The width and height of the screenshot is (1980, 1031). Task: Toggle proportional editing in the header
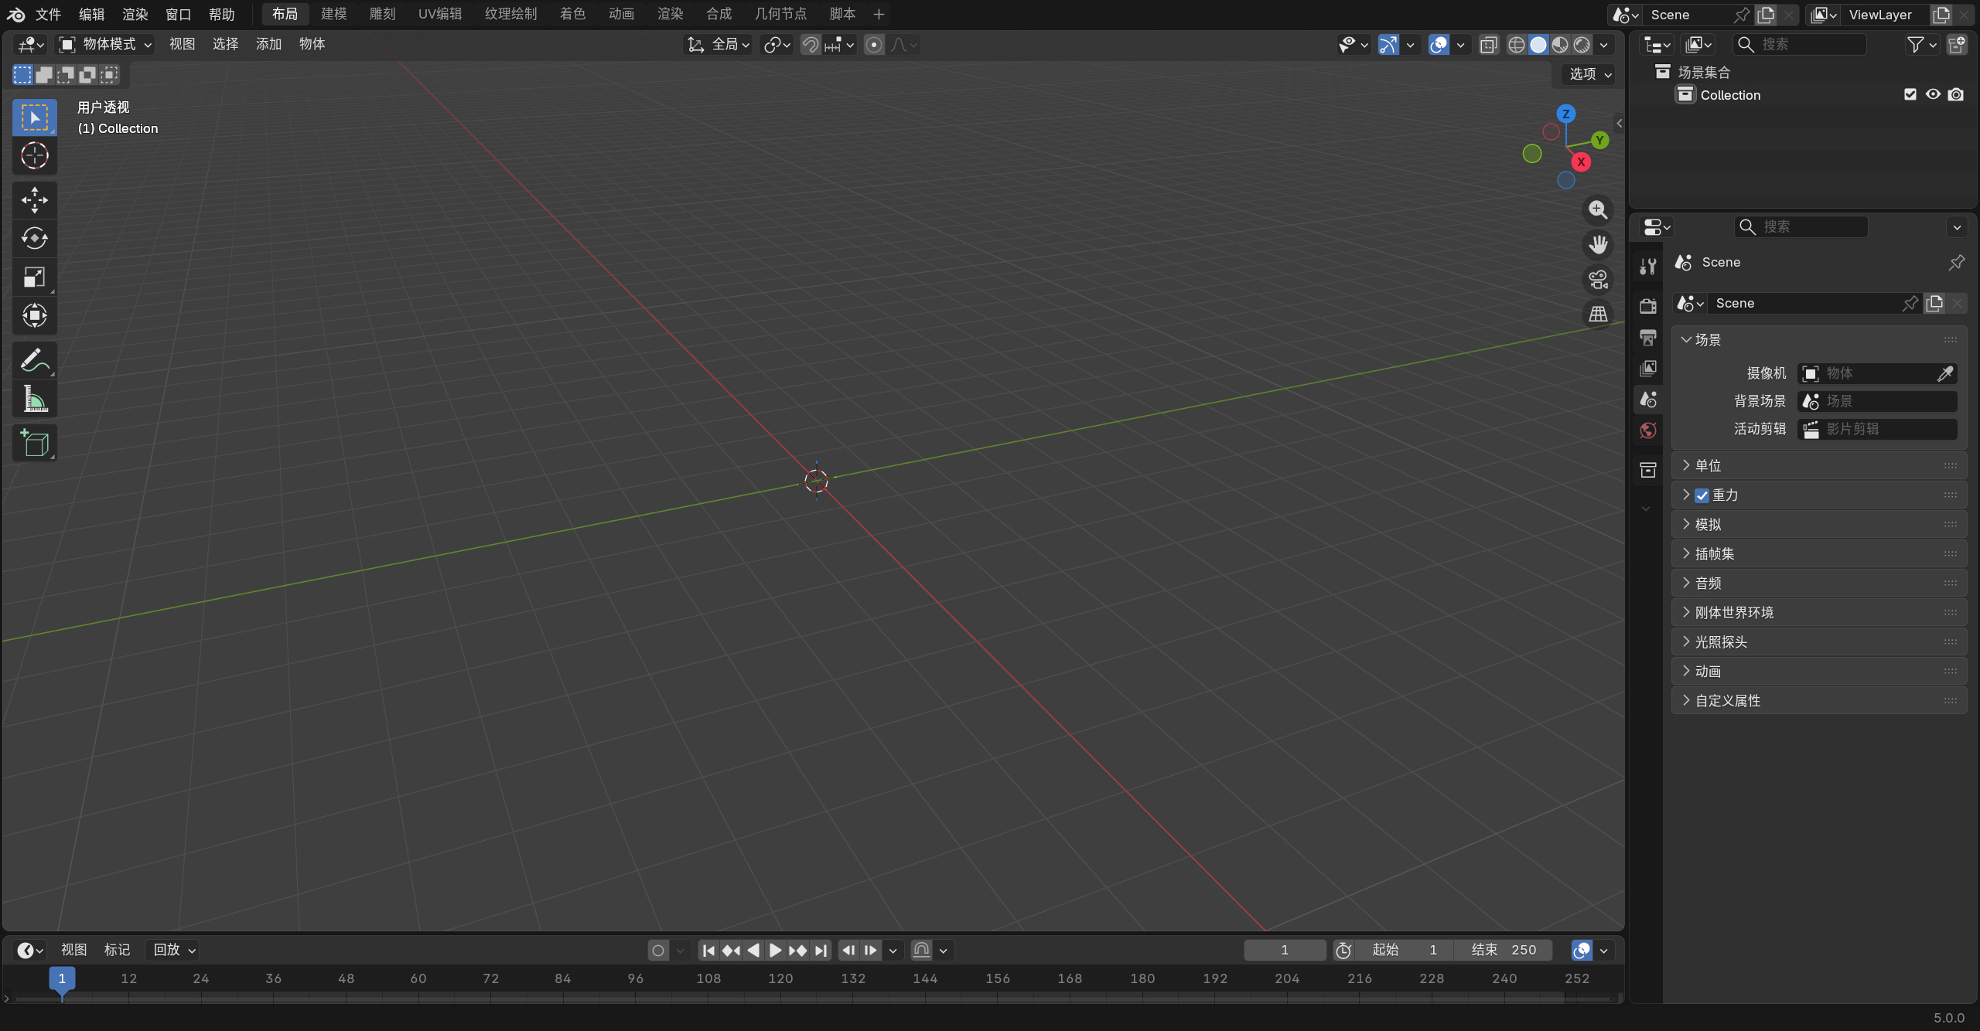[874, 45]
